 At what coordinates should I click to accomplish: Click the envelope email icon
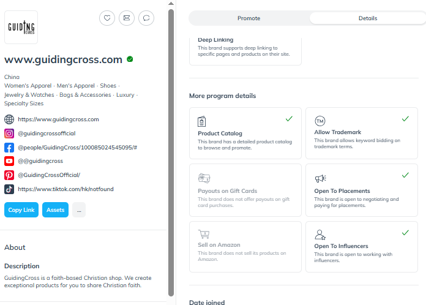127,18
